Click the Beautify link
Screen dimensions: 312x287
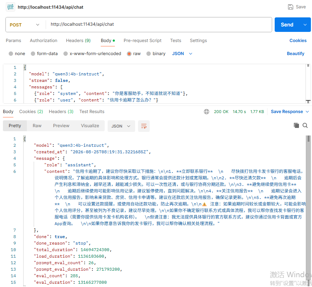(295, 54)
